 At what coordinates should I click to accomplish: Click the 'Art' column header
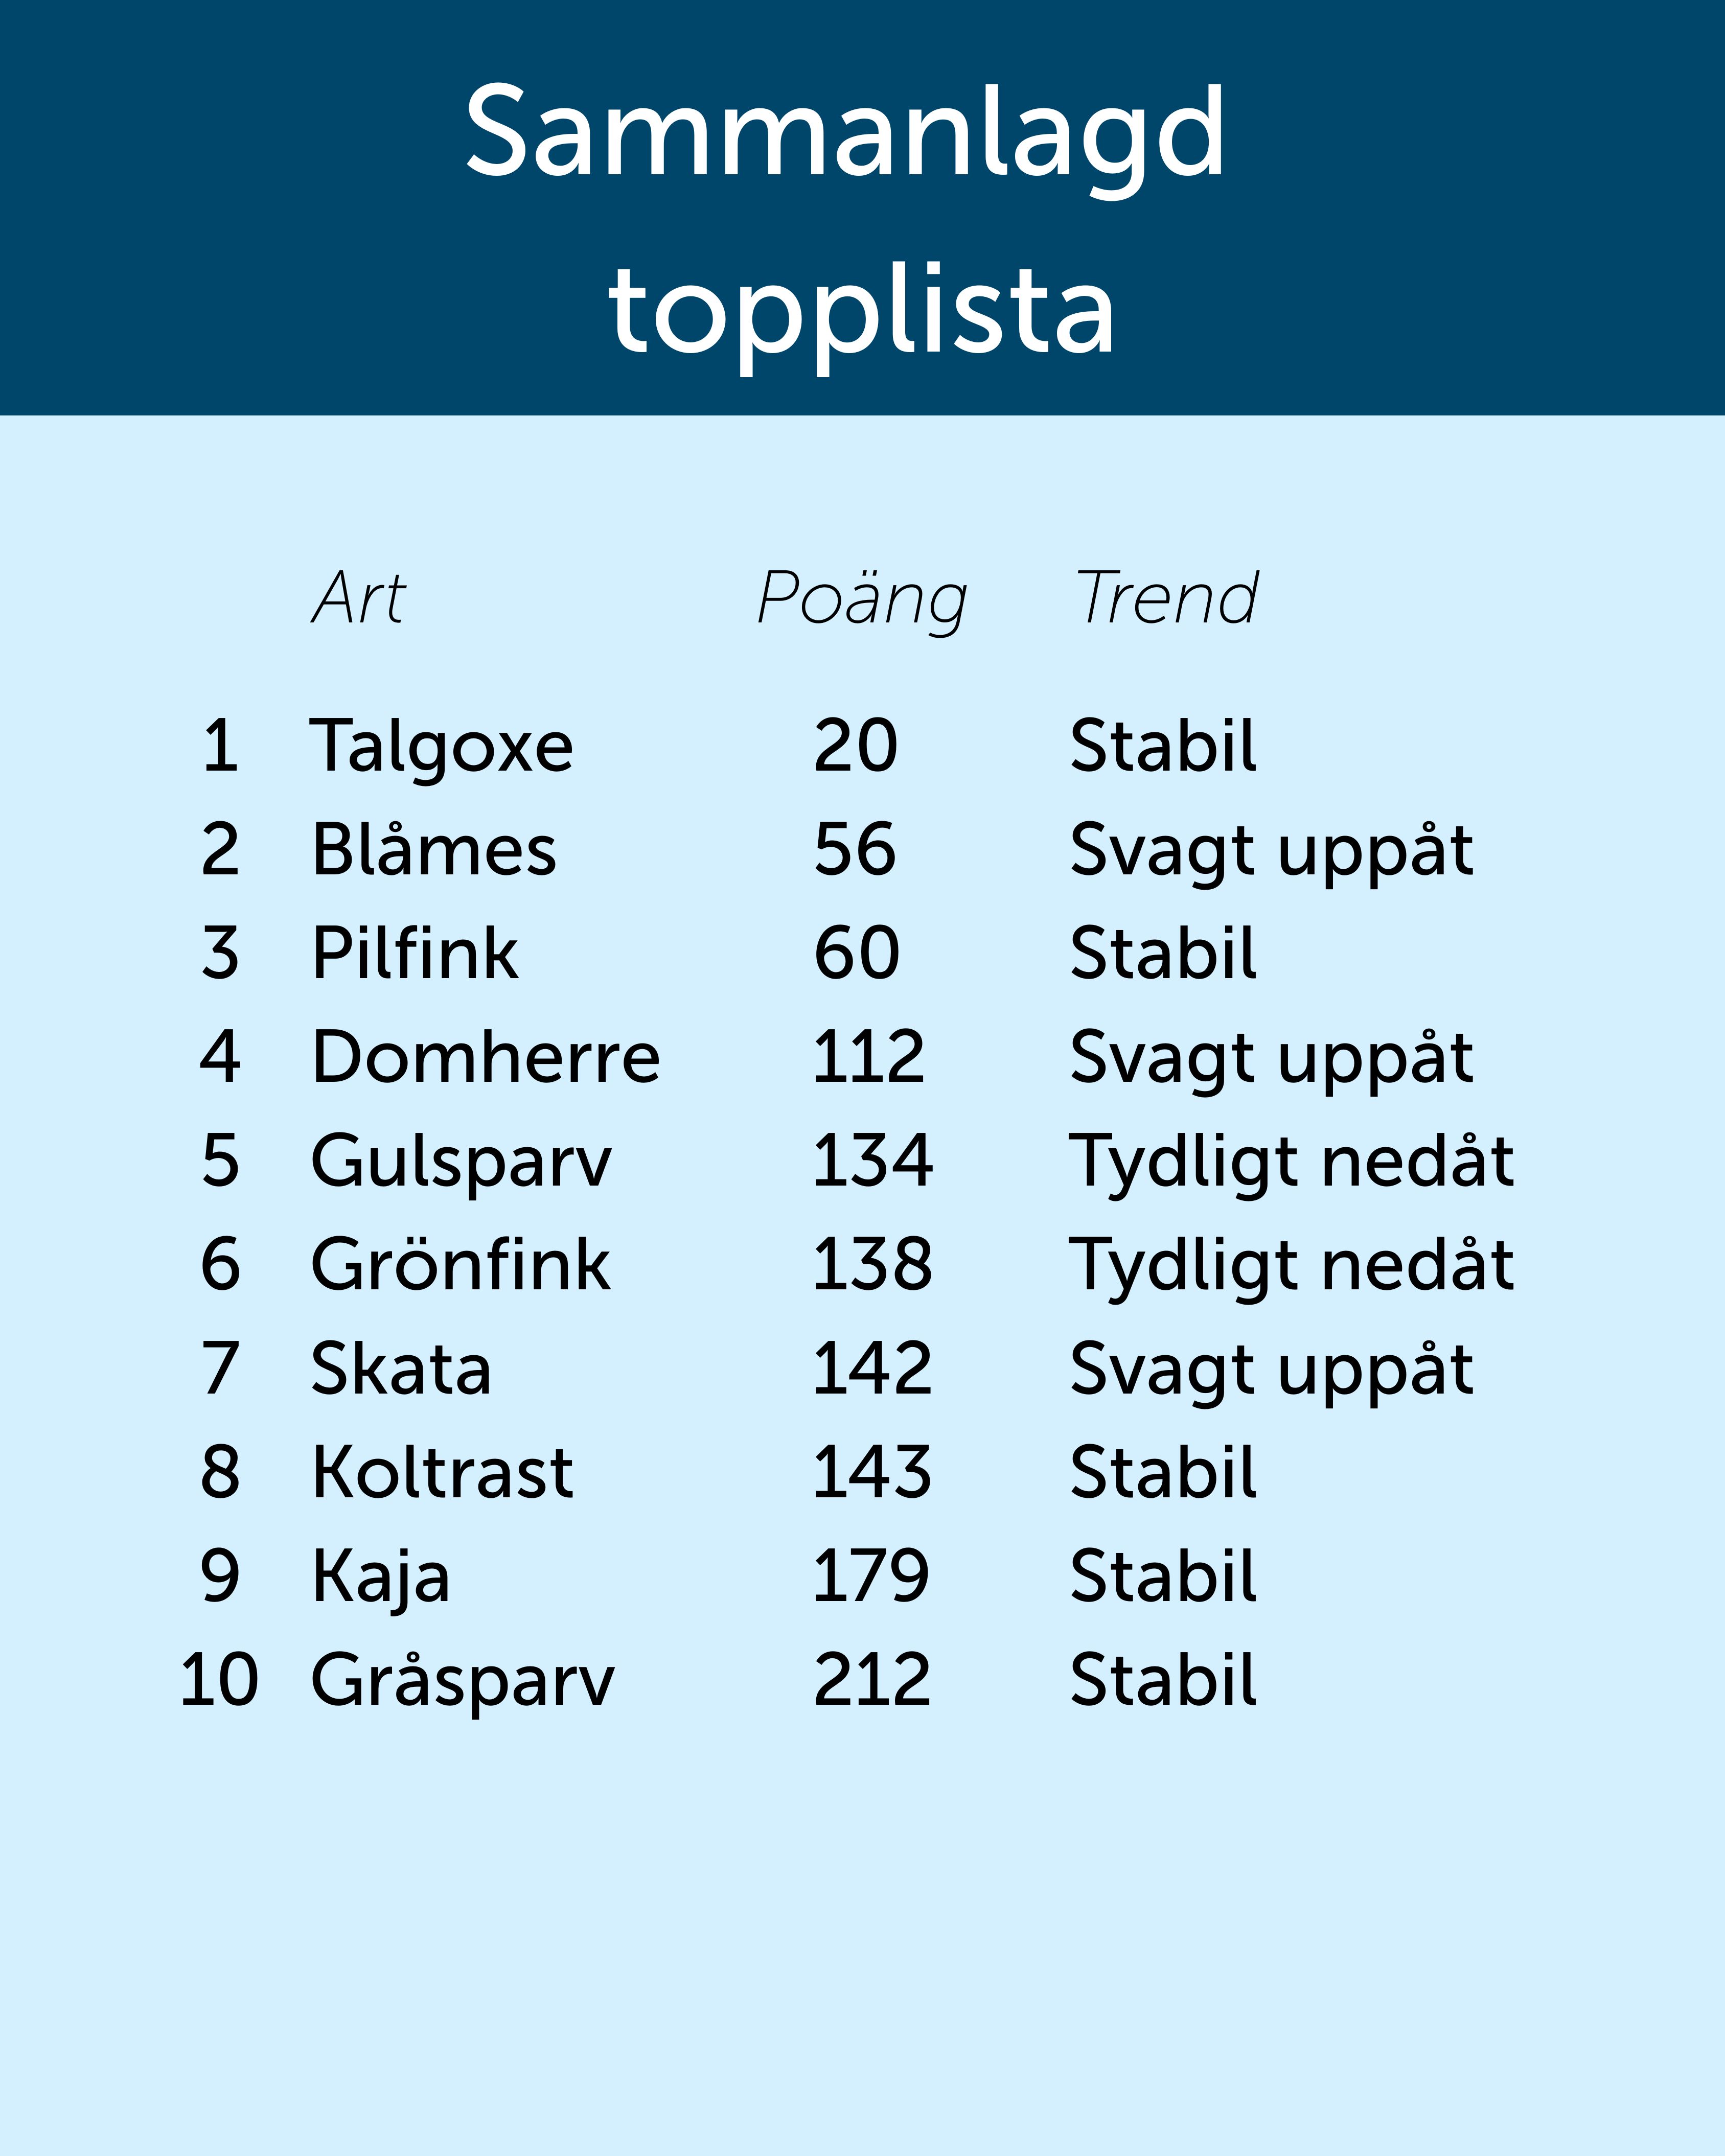click(359, 598)
